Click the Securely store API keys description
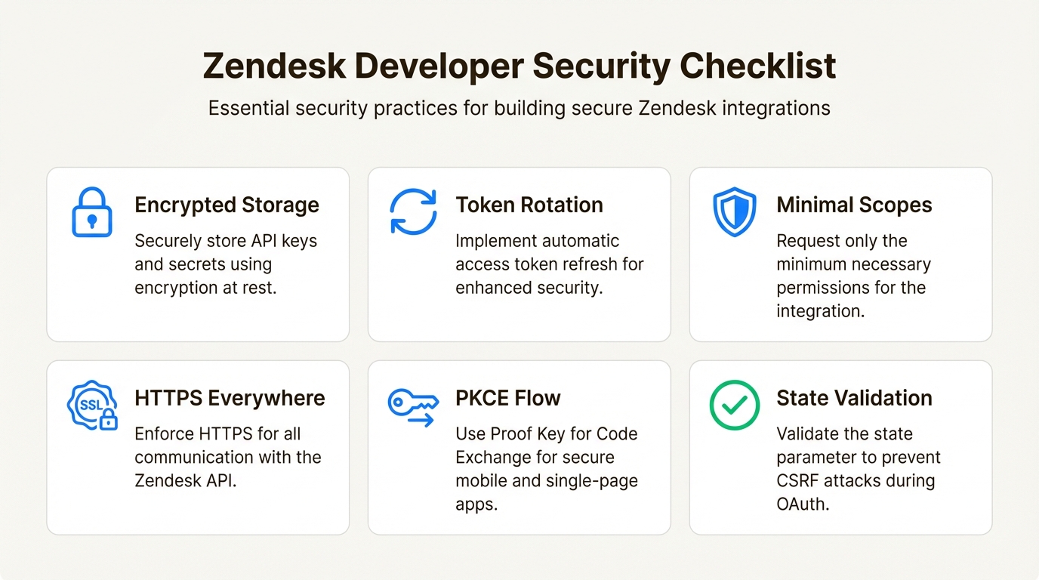Screen dimensions: 1039x580 pyautogui.click(x=226, y=264)
